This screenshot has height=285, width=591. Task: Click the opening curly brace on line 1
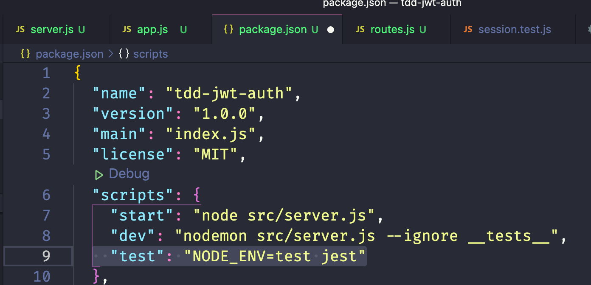(77, 73)
